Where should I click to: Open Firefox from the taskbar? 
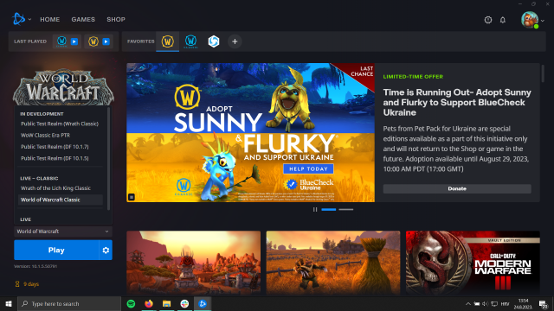149,303
